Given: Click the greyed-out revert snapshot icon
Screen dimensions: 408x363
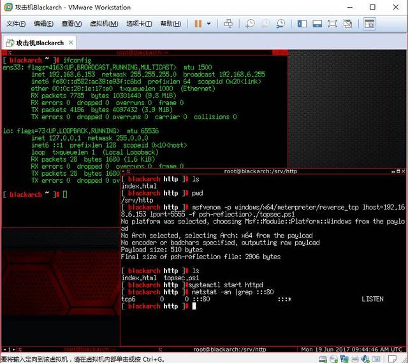Looking at the screenshot, I should click(265, 24).
